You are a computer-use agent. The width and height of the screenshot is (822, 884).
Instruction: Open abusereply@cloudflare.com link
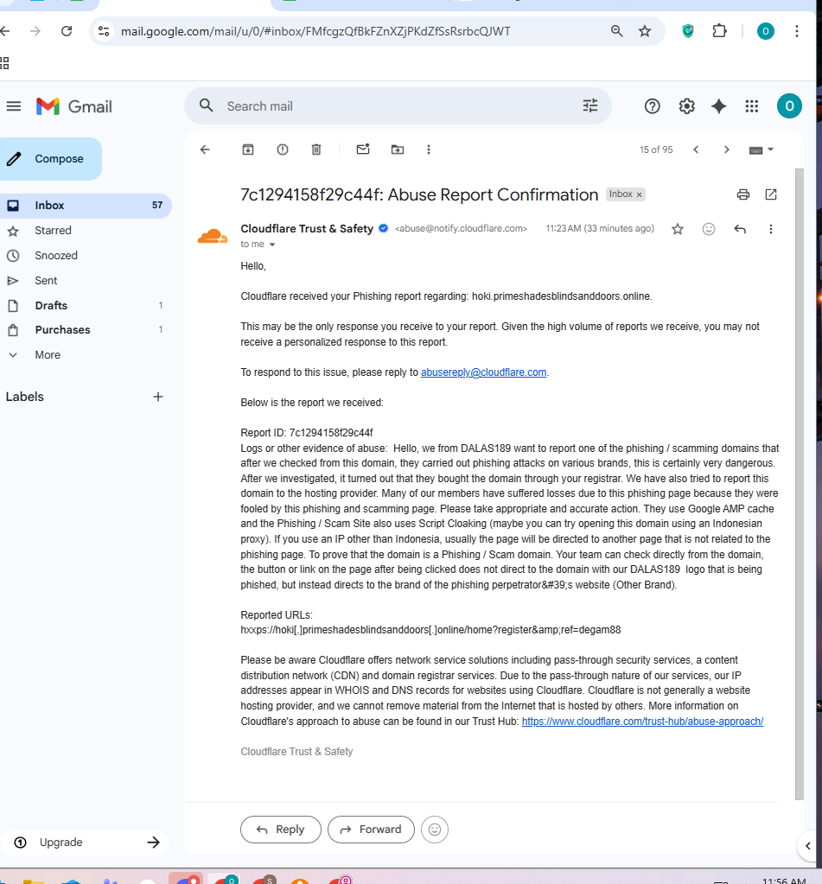pyautogui.click(x=483, y=372)
